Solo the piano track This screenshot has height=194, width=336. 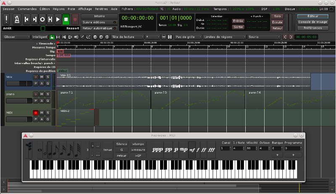[x=47, y=95]
